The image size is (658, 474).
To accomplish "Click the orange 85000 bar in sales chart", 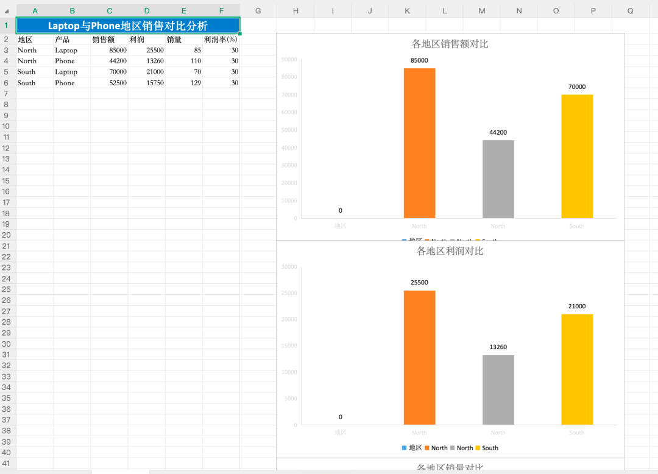I will coord(419,143).
